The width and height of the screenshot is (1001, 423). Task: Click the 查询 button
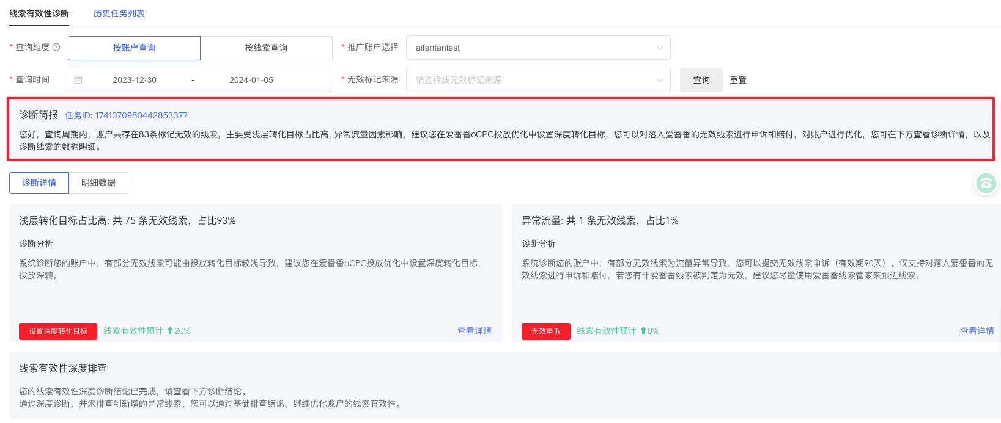pos(701,80)
